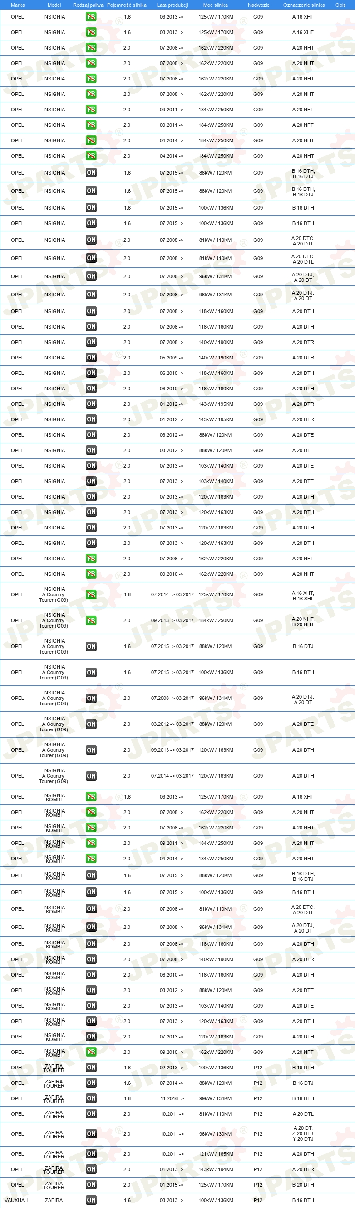This screenshot has width=355, height=1208.
Task: Click the '07.2008 -> 03.2017' production years cell
Action: click(173, 698)
